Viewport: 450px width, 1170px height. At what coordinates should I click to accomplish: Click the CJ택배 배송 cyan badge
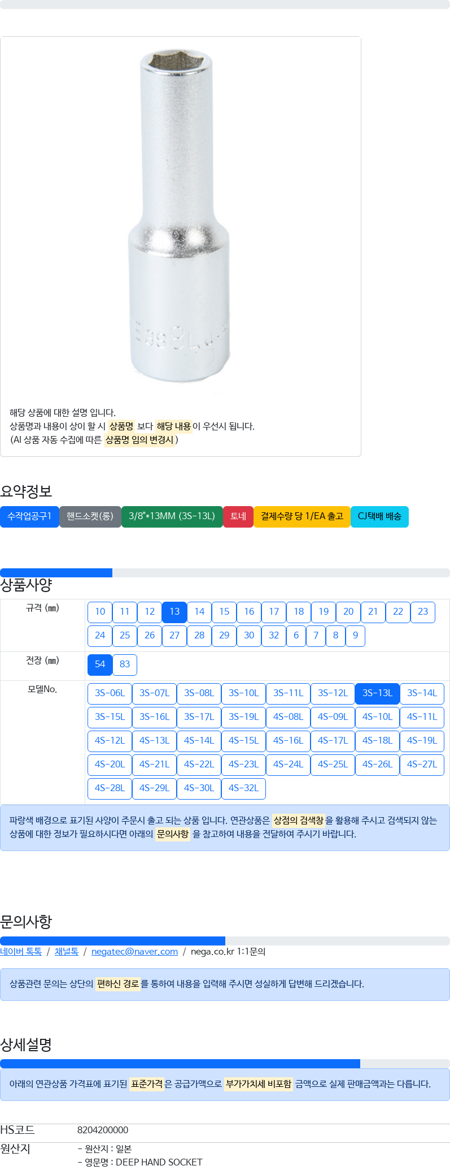click(379, 516)
